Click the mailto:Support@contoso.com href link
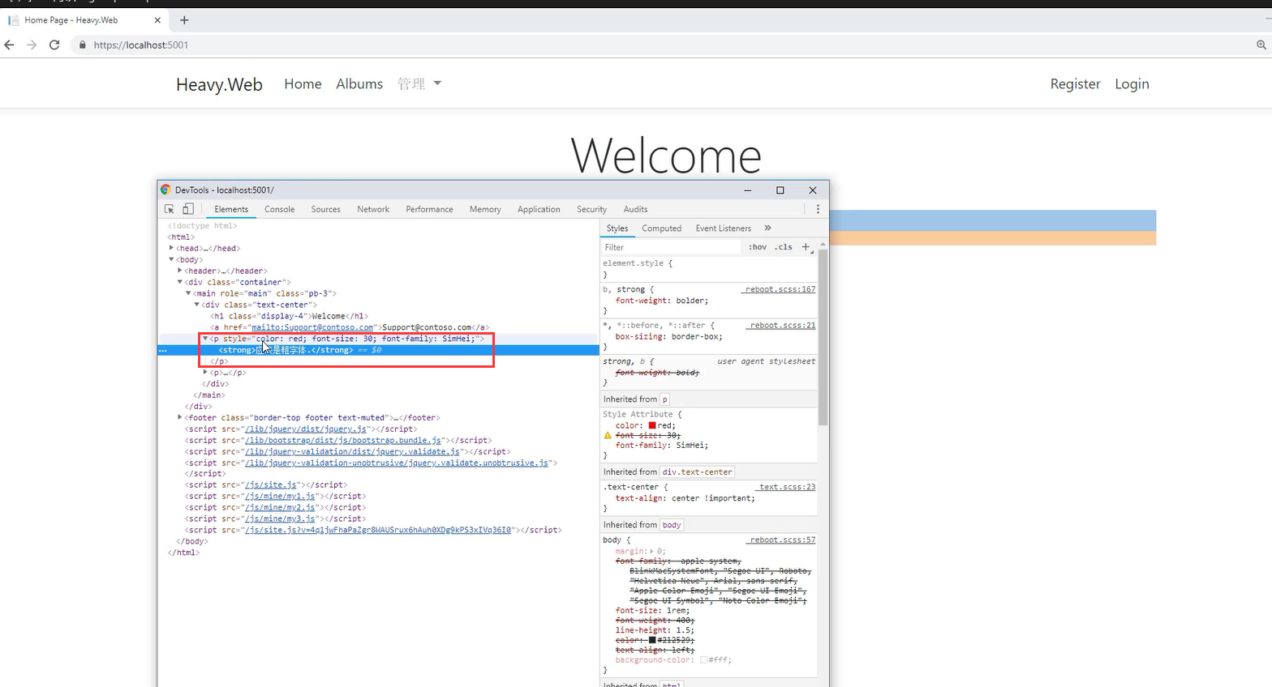This screenshot has height=687, width=1272. [x=312, y=327]
